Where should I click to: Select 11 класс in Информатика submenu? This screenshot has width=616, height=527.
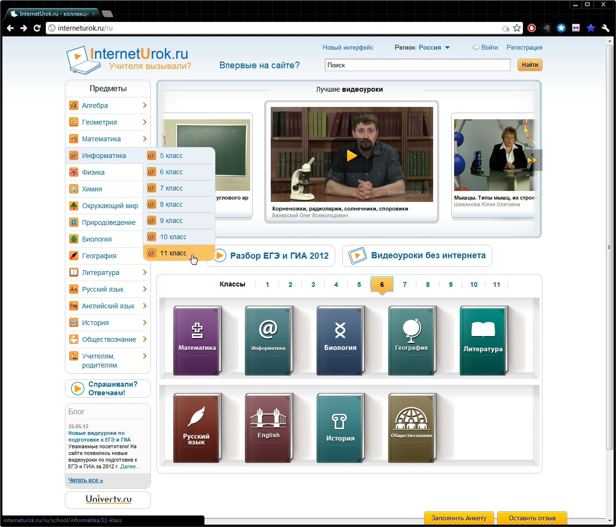tap(173, 253)
